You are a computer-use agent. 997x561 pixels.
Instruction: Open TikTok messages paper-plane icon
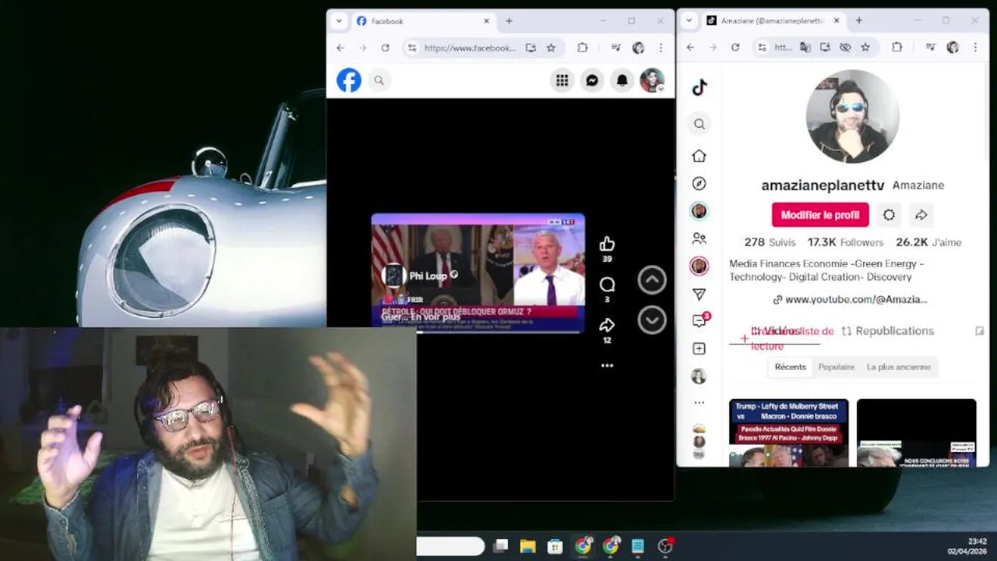[699, 294]
